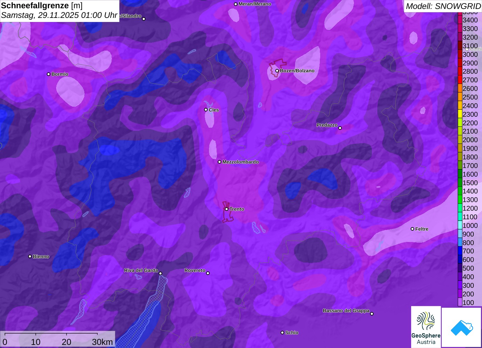Click the GeoSphere Austria logo

(426, 327)
